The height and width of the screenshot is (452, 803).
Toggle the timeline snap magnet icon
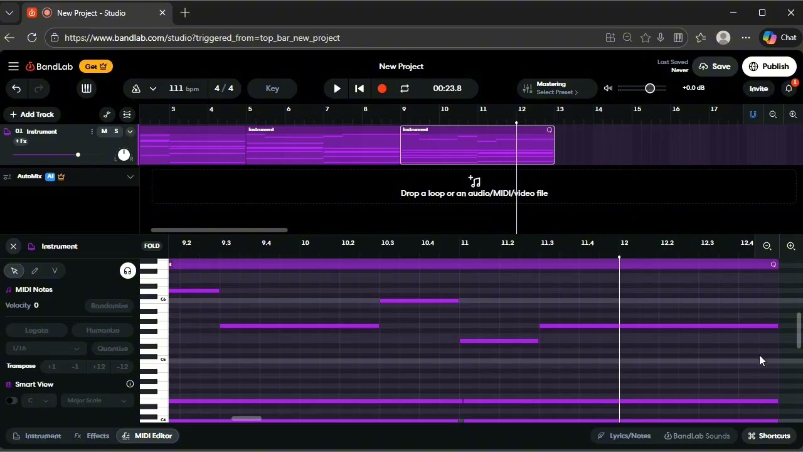pos(753,114)
